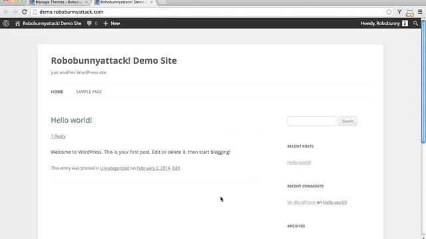
Task: Open the browser hamburger menu
Action: pos(420,12)
